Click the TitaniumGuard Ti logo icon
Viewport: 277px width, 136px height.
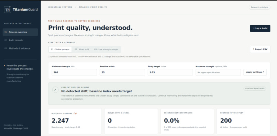[8, 10]
